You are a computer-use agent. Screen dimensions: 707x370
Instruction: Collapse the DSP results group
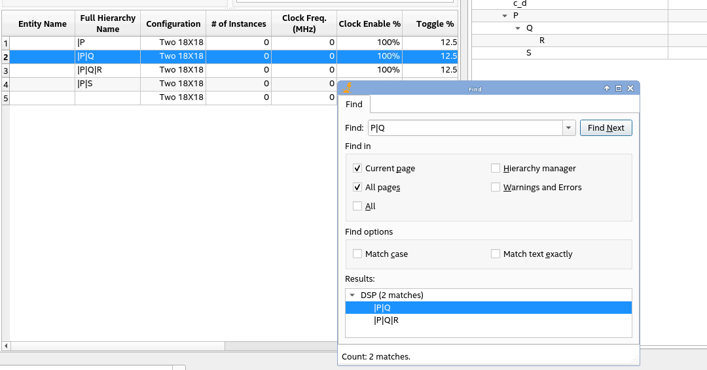click(352, 295)
